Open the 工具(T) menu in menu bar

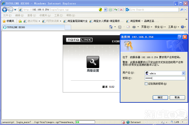pyautogui.click(x=58, y=16)
